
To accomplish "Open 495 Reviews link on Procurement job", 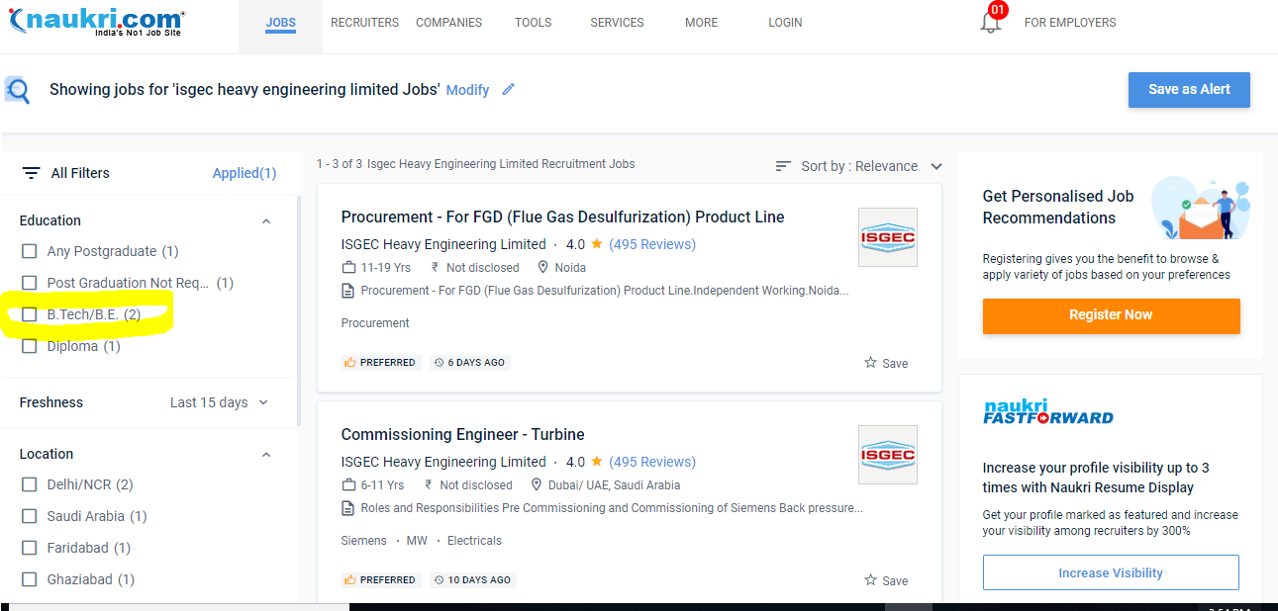I will 652,244.
